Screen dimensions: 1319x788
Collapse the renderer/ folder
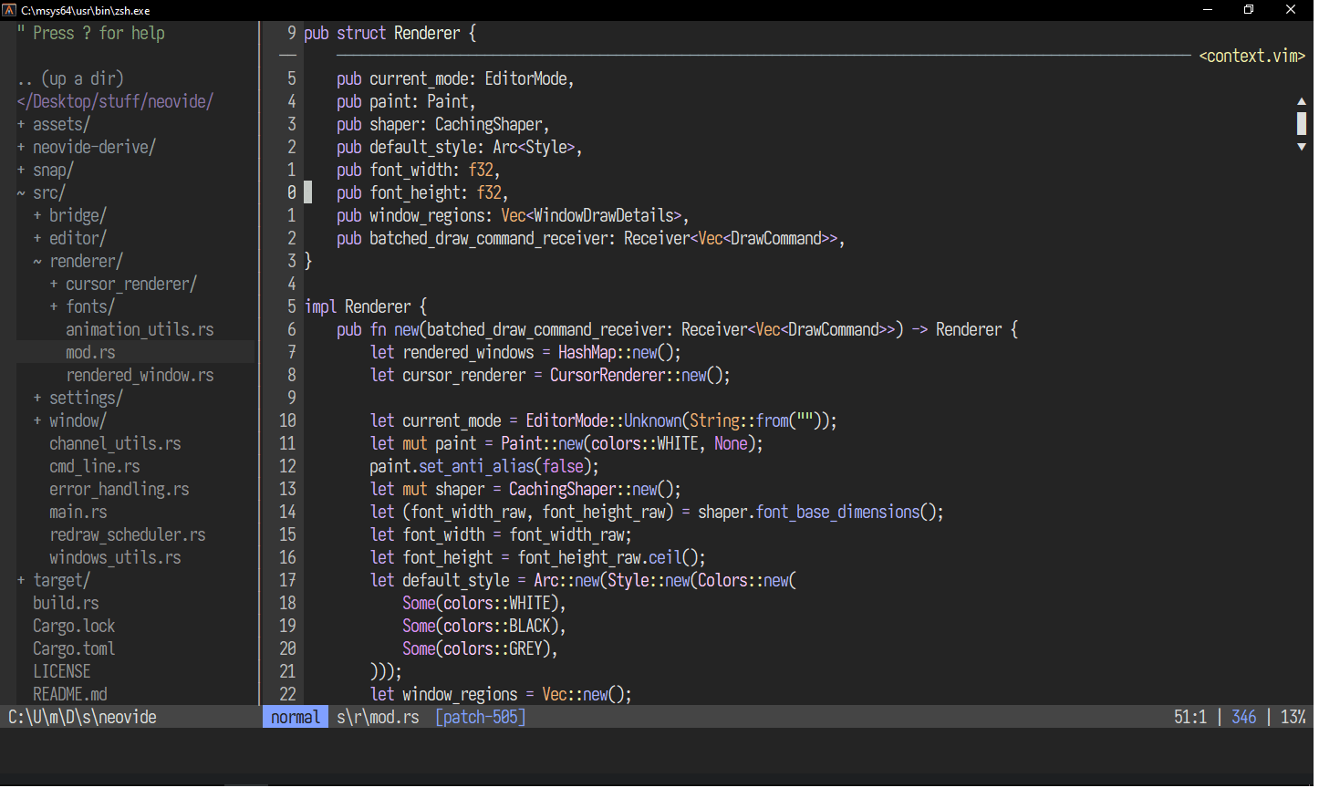[x=85, y=261]
